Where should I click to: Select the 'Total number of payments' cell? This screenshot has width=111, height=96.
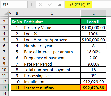[52, 70]
